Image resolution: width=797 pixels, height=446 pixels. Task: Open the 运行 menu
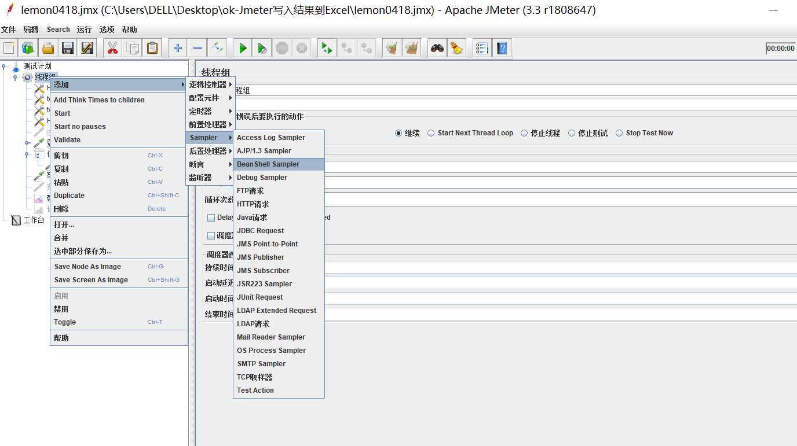click(x=84, y=30)
